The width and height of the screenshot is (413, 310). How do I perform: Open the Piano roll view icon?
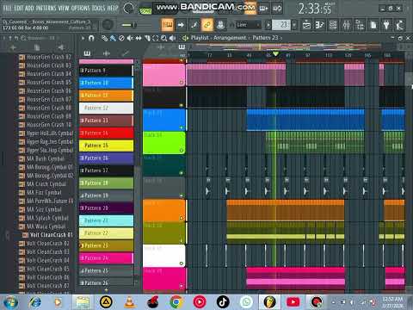[319, 25]
